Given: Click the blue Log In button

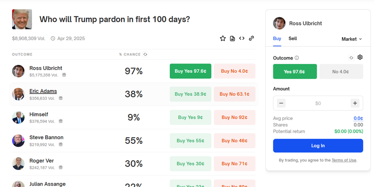Looking at the screenshot, I should click(x=318, y=145).
